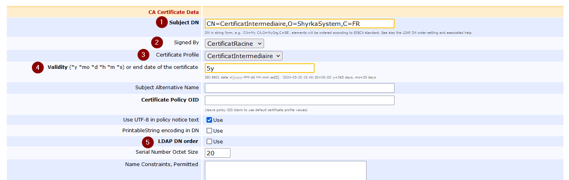Focus the Subject DN text field

299,23
